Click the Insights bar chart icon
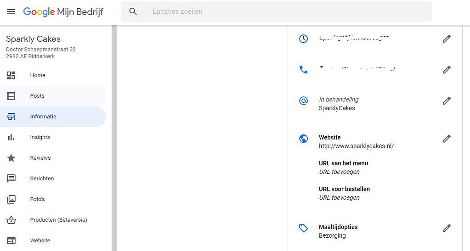Screen dimensions: 470x251 click(11, 137)
